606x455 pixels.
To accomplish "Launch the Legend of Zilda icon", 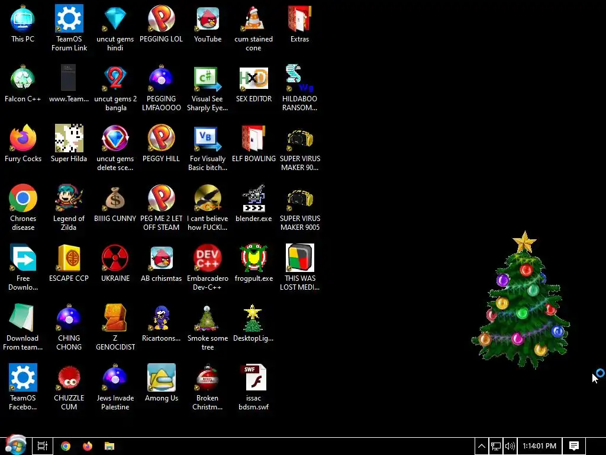I will [x=69, y=198].
